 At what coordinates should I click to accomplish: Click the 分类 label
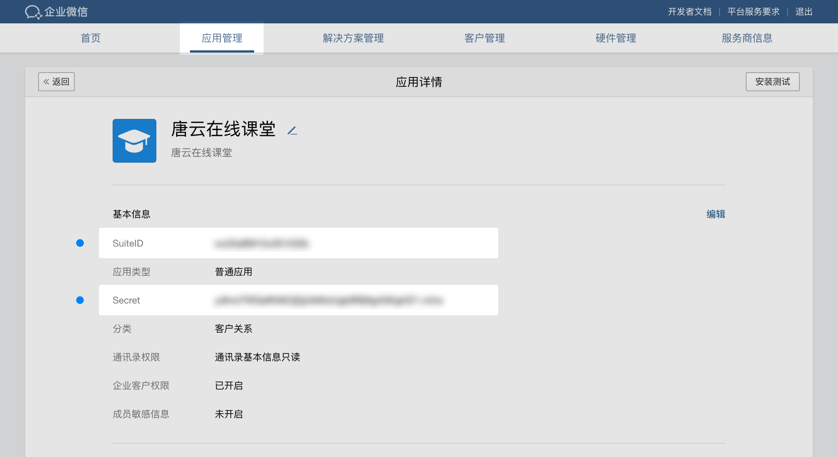click(x=122, y=329)
